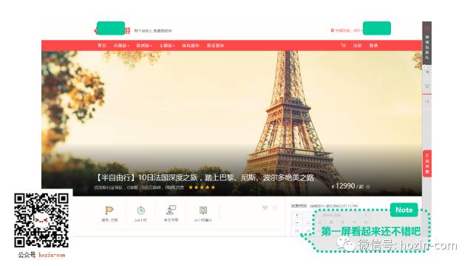Click the heart-shaped icon in right sidebar
The image size is (473, 266).
(x=427, y=86)
